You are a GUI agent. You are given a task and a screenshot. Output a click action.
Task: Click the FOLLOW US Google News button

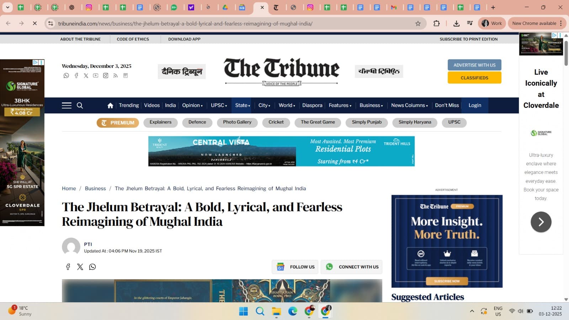tap(295, 267)
